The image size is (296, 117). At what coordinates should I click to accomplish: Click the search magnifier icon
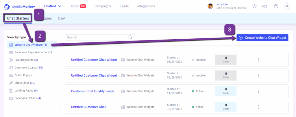(130, 37)
